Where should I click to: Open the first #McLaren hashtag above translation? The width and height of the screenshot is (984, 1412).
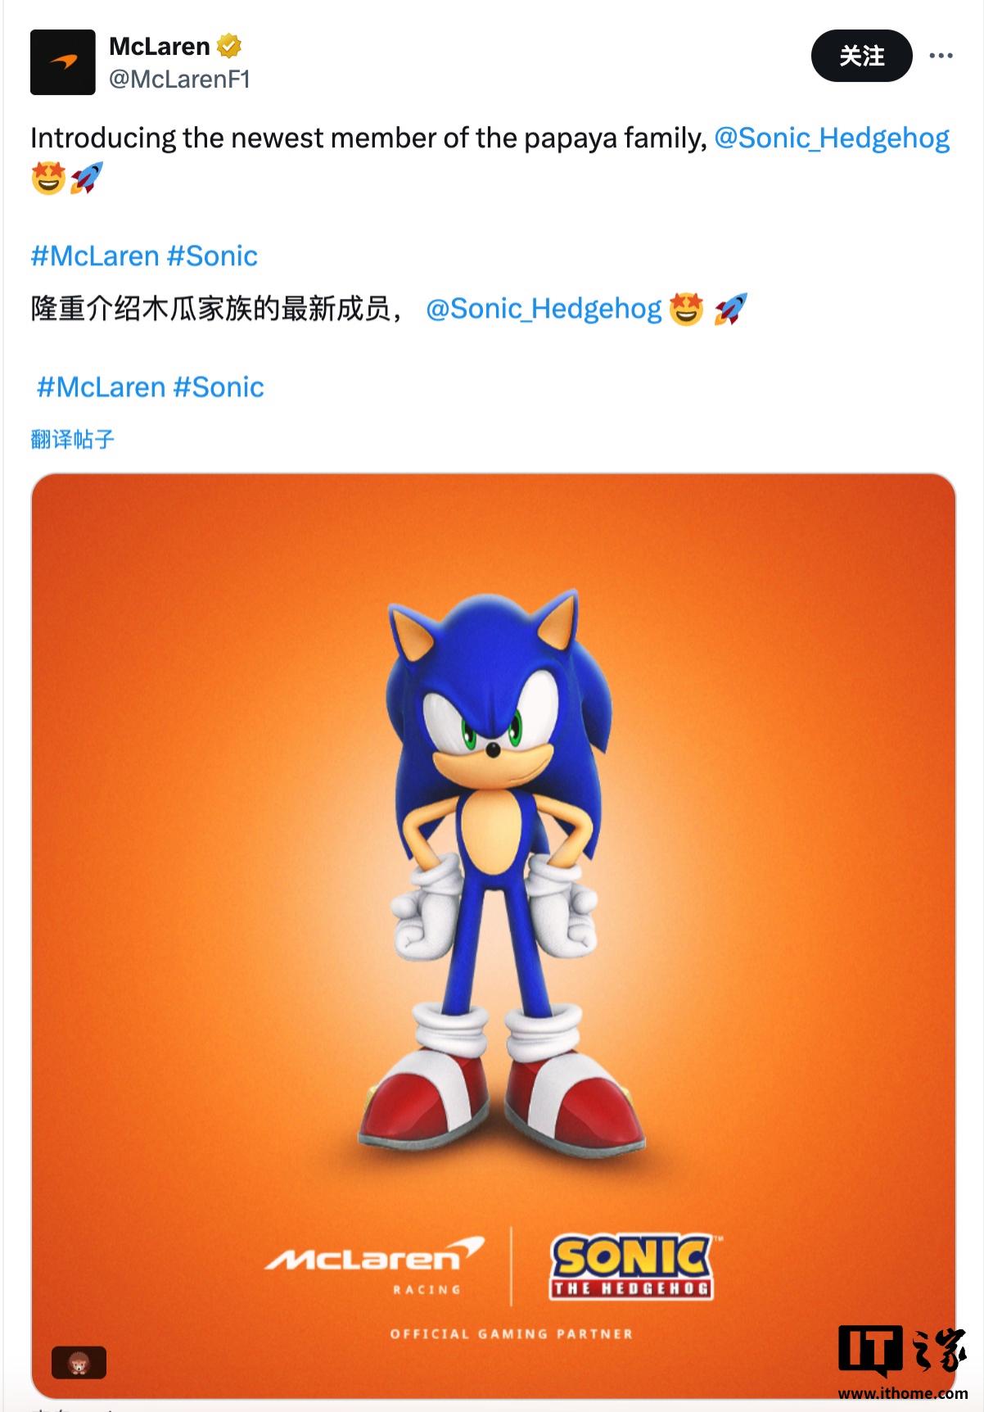pos(94,256)
